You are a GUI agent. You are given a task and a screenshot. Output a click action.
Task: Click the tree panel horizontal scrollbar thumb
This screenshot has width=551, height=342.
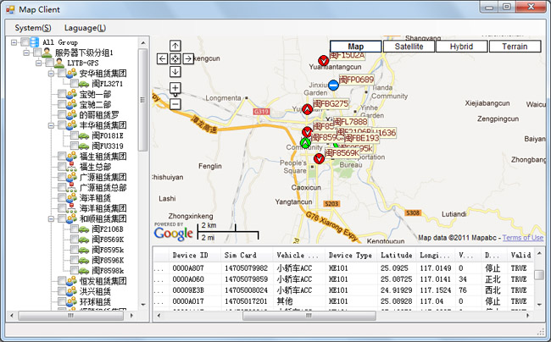tap(71, 316)
